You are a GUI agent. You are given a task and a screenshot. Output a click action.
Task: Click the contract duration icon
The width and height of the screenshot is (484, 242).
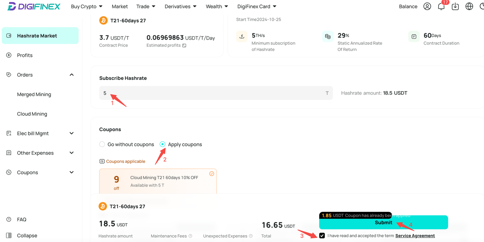coord(414,37)
